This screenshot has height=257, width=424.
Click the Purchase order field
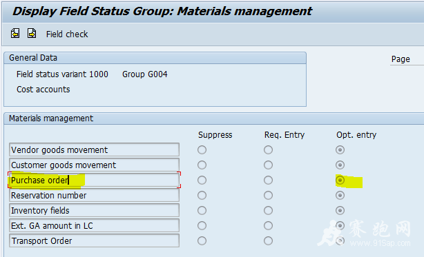tap(94, 180)
